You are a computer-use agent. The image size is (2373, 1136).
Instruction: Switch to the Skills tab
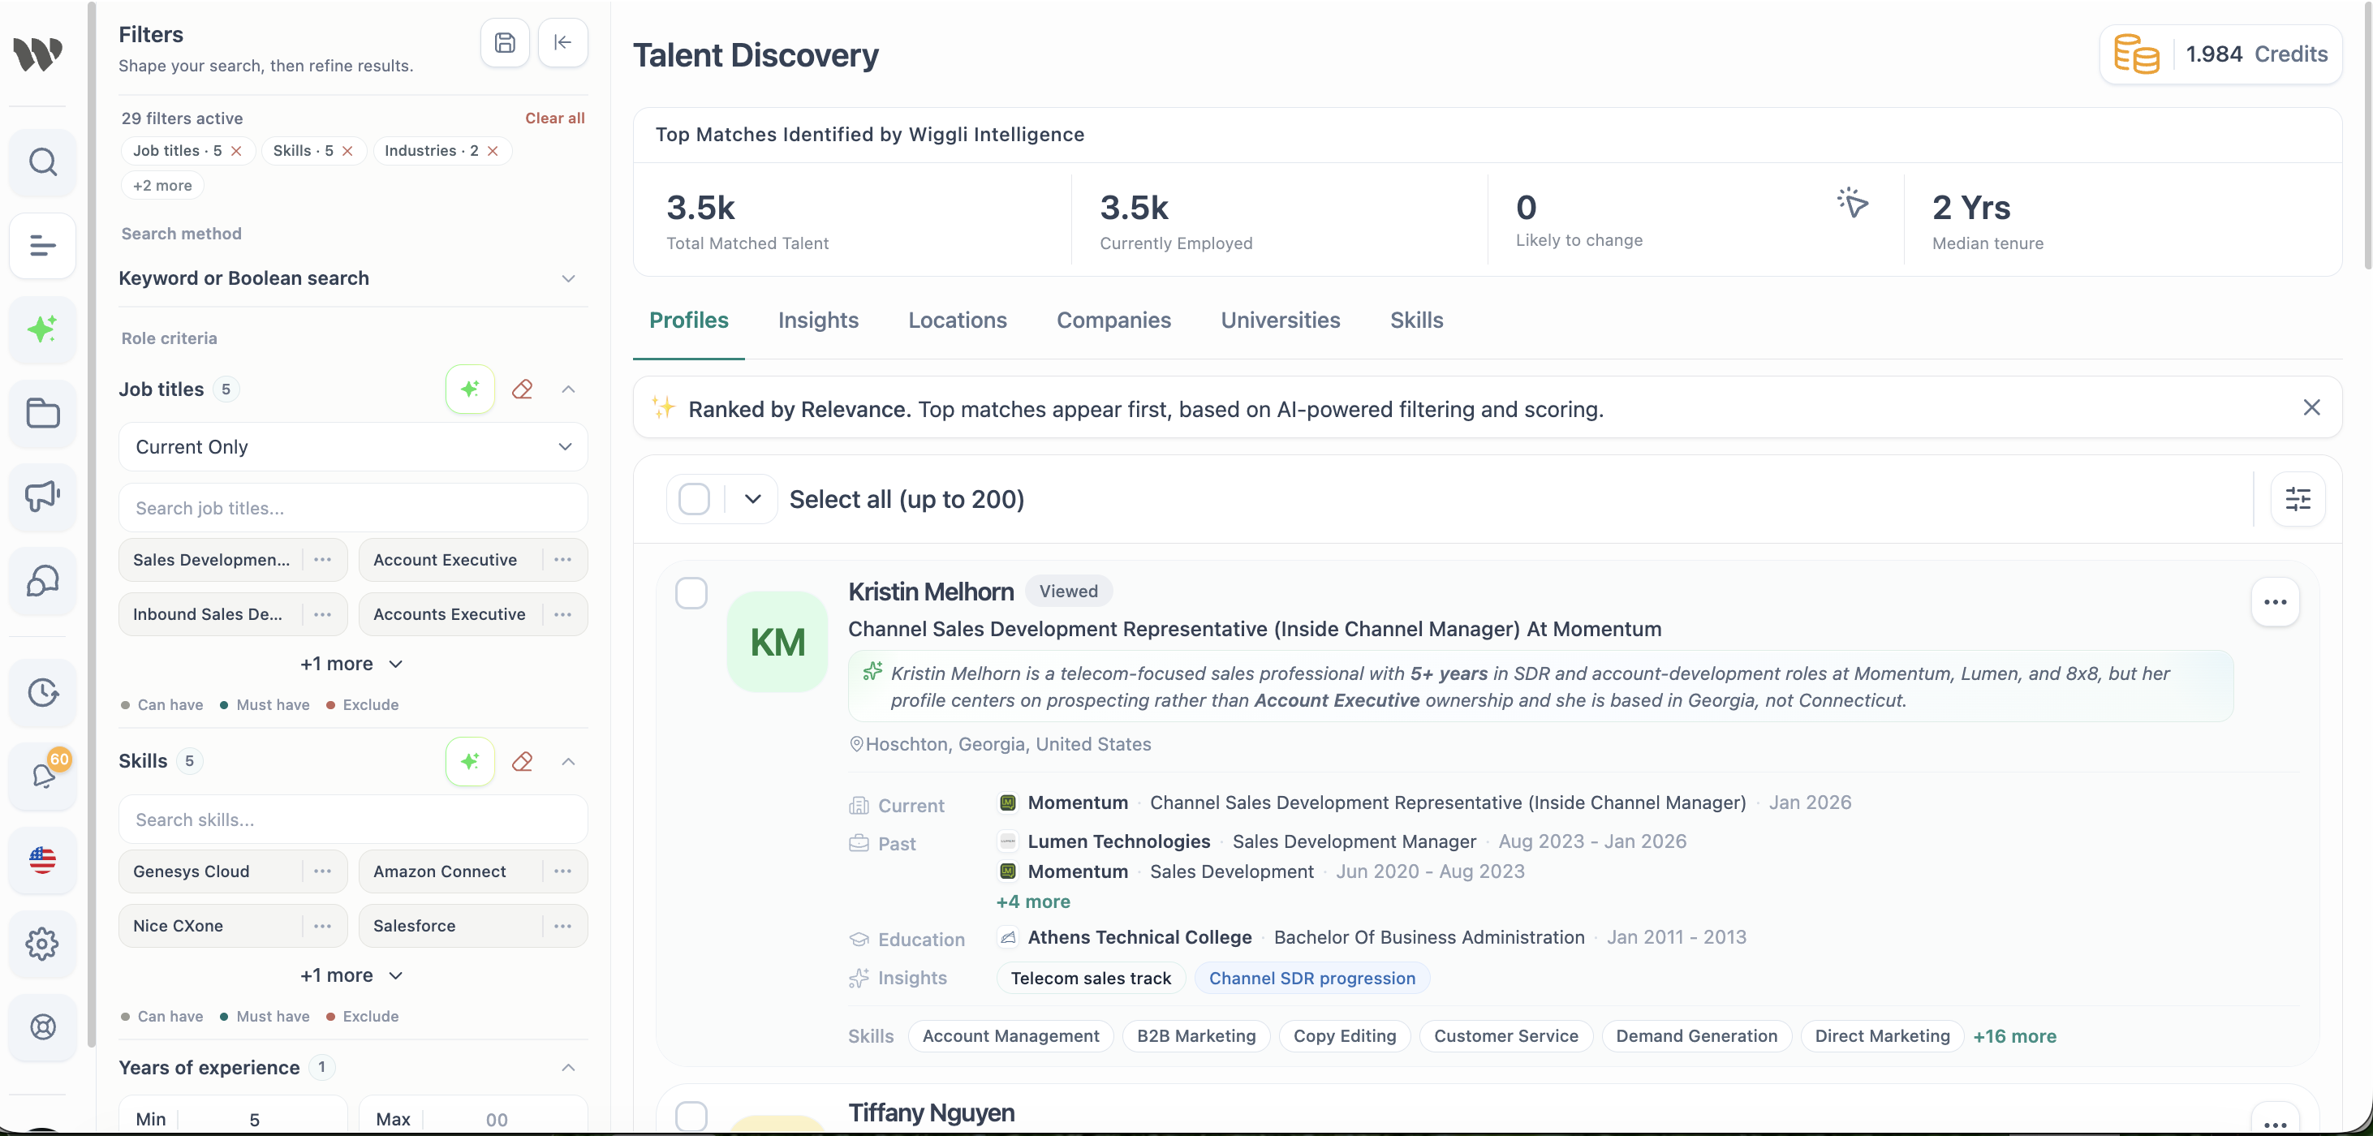pyautogui.click(x=1417, y=320)
